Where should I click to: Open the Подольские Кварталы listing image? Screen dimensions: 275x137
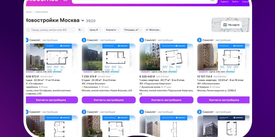click(167, 58)
